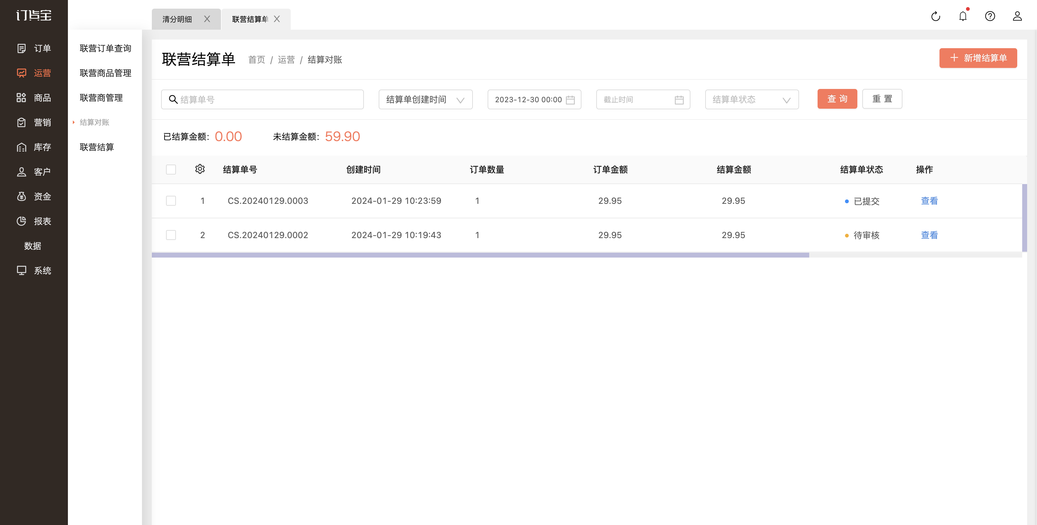View details link for CS.20240129.0003
The image size is (1037, 525).
pyautogui.click(x=929, y=201)
